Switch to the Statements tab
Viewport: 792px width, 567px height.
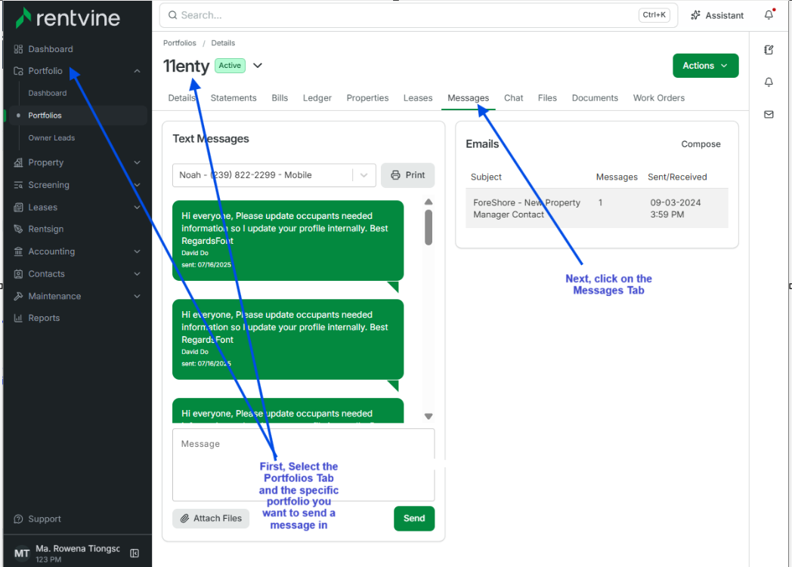(x=234, y=98)
